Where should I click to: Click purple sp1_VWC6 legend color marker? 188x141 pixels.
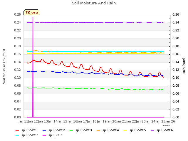(x=152, y=131)
